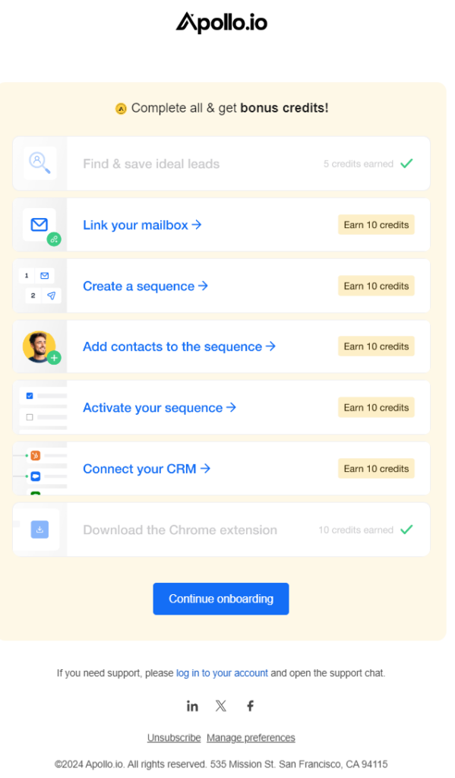
Task: Select the magnifying glass leads icon
Action: [x=39, y=163]
